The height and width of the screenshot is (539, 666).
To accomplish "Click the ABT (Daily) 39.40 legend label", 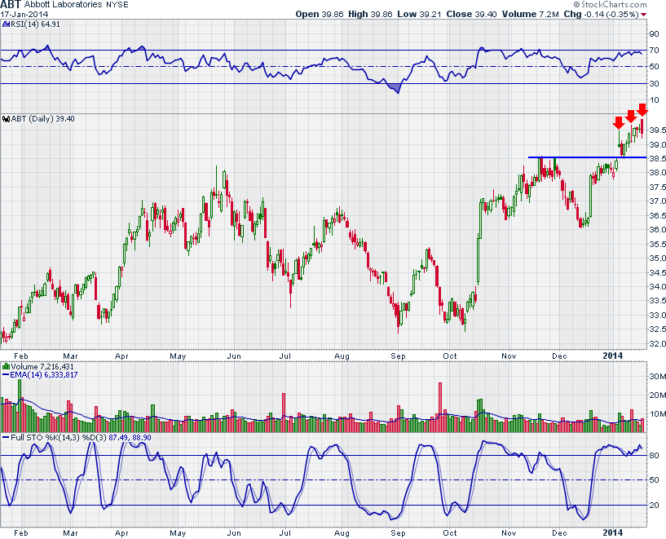I will pos(42,119).
